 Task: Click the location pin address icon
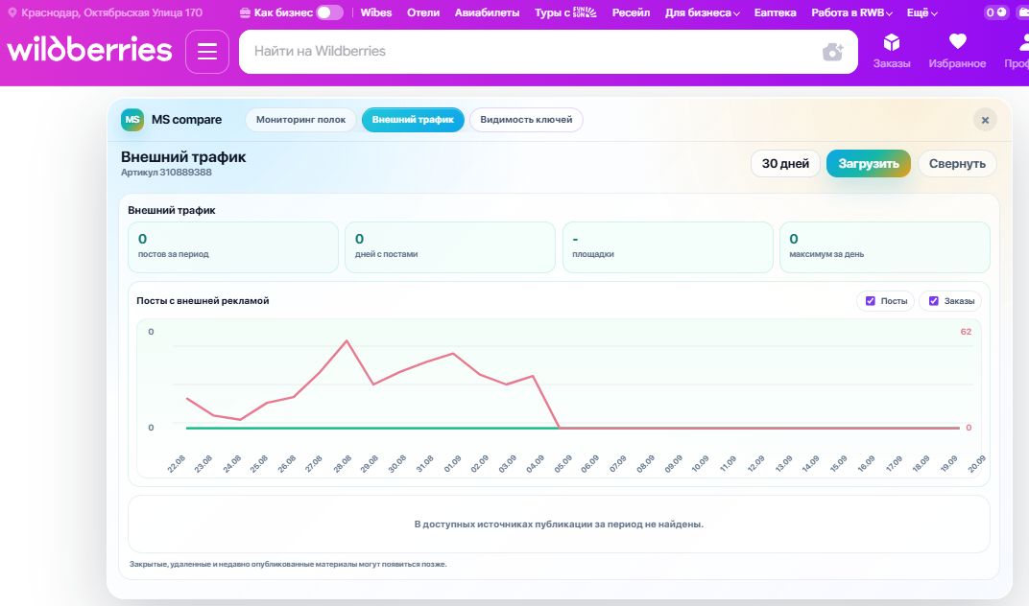(x=12, y=12)
